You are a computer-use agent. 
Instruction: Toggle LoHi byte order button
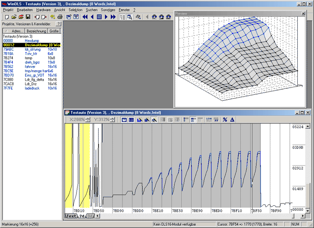point(209,119)
